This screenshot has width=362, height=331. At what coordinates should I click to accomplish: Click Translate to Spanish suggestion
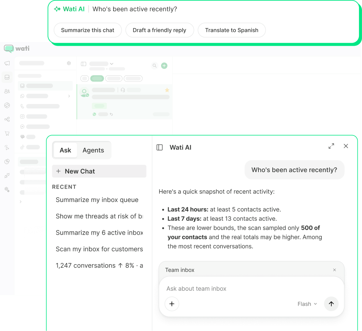coord(232,30)
